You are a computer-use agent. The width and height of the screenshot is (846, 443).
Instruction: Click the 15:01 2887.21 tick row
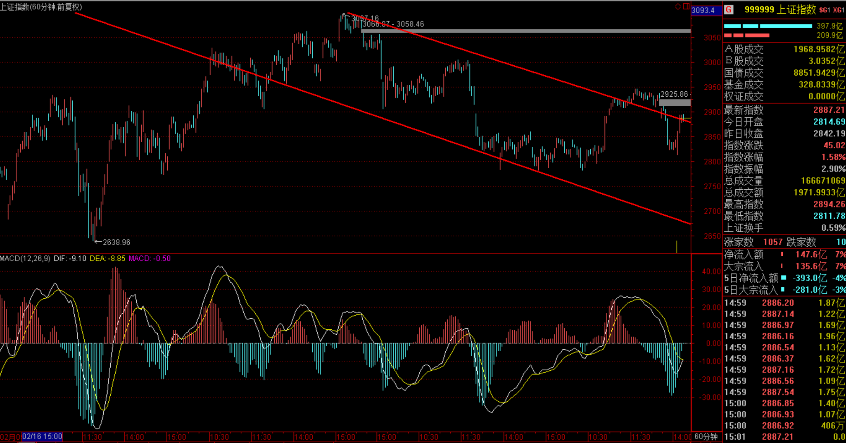tap(784, 437)
